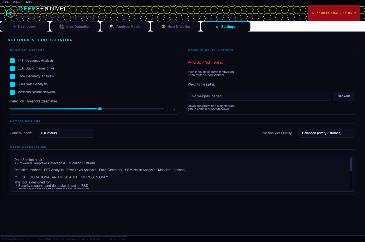Open the File menu
365x242 pixels.
click(x=6, y=2)
